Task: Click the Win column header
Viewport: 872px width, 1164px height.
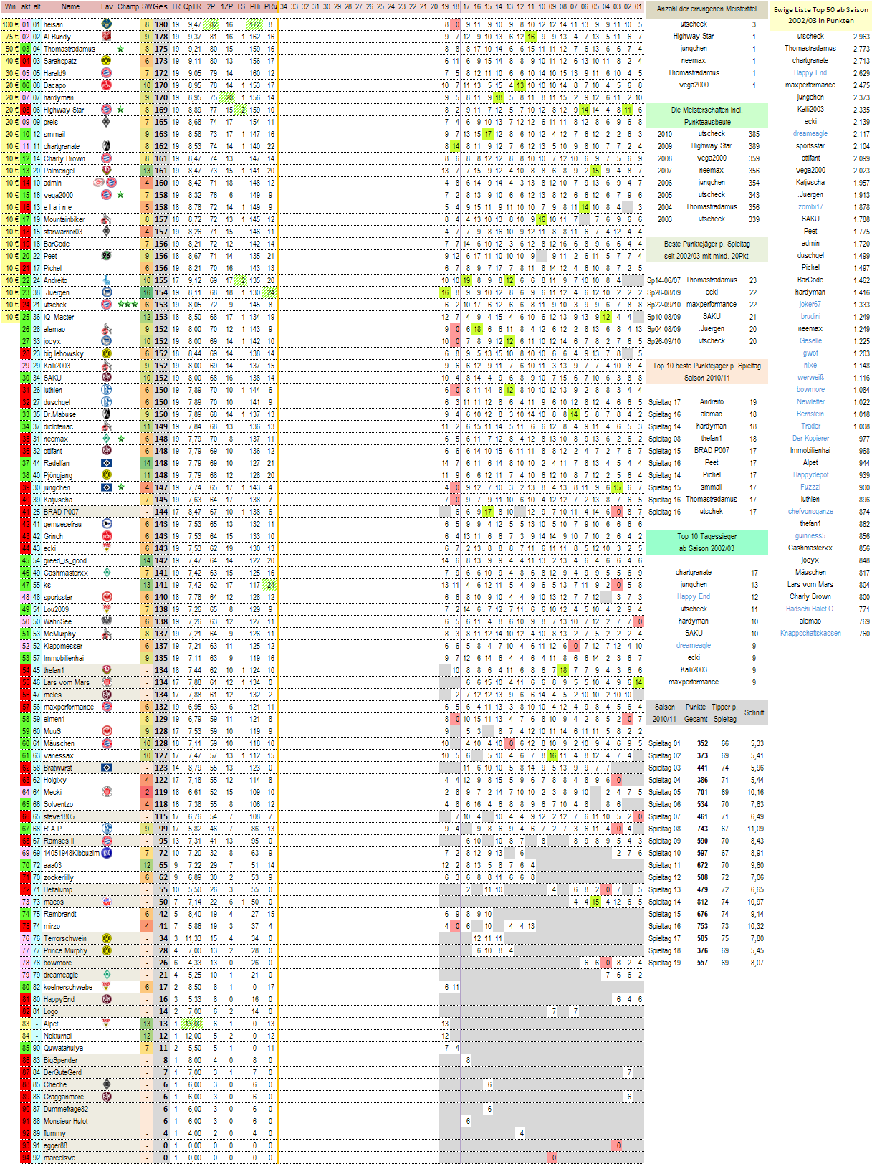Action: (10, 6)
